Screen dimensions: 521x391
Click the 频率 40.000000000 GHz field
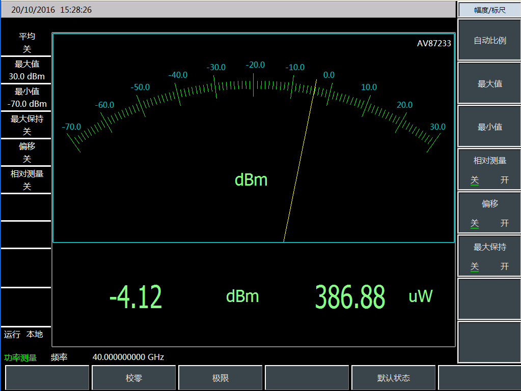click(x=128, y=357)
